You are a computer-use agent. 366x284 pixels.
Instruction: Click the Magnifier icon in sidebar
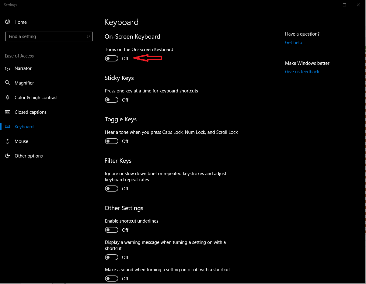coord(8,83)
